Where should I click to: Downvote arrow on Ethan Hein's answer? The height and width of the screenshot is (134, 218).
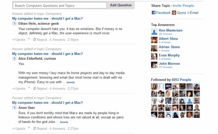[x=29, y=39]
